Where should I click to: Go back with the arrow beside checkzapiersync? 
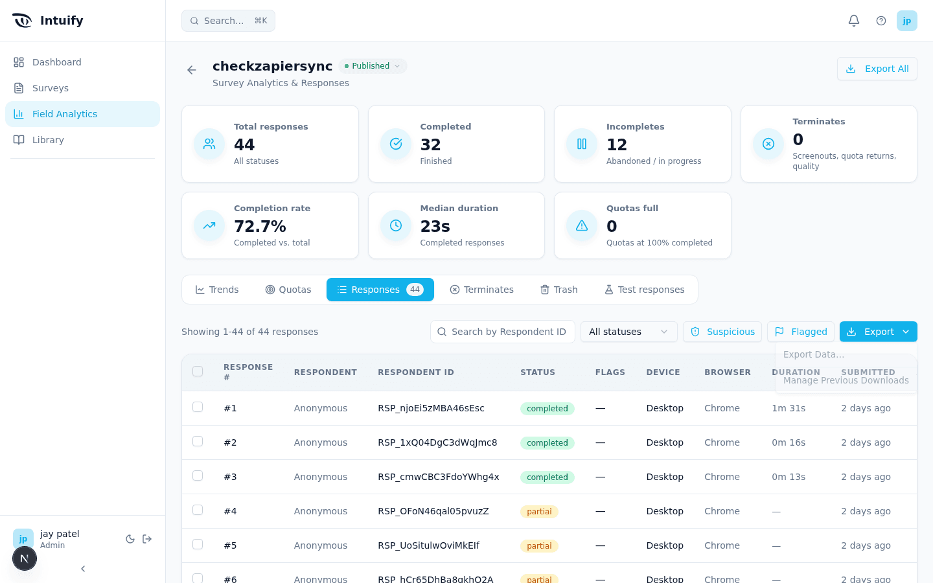[192, 70]
